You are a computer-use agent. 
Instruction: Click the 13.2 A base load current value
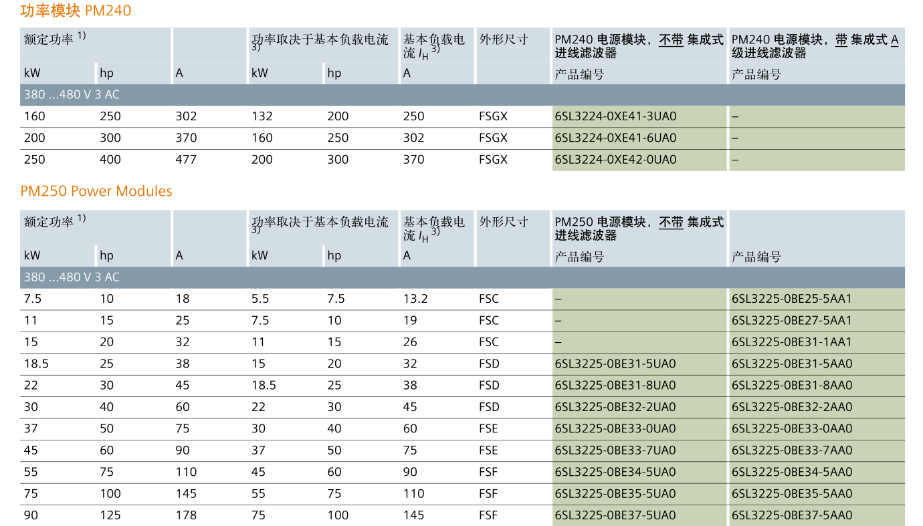click(x=415, y=299)
